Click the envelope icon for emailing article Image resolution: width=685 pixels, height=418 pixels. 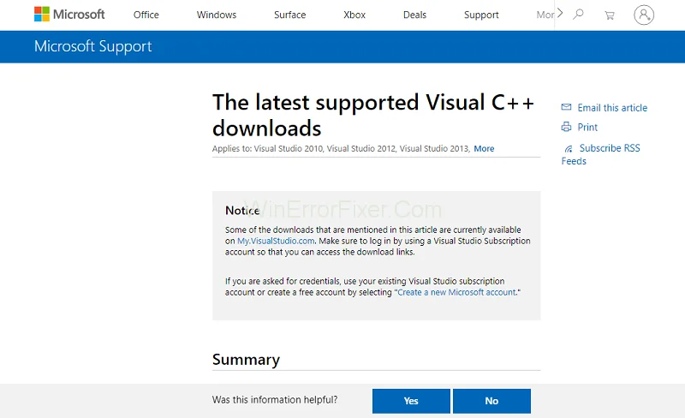566,108
